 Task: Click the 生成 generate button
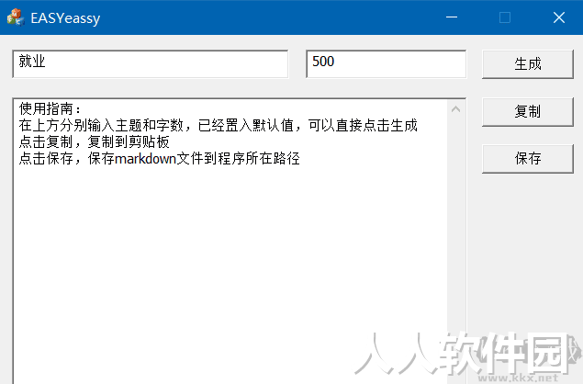pyautogui.click(x=528, y=64)
